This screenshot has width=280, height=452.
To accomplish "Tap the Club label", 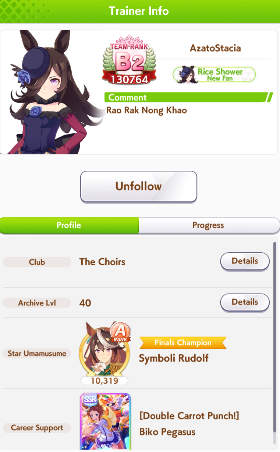I will pyautogui.click(x=37, y=262).
